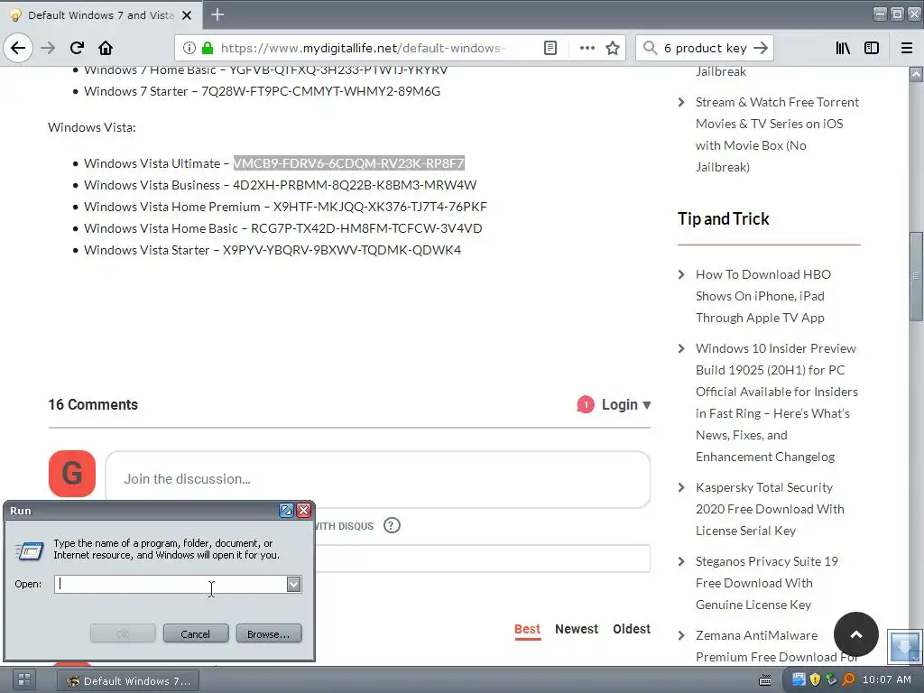The height and width of the screenshot is (693, 924).
Task: Open the library bookshelf icon
Action: (843, 48)
